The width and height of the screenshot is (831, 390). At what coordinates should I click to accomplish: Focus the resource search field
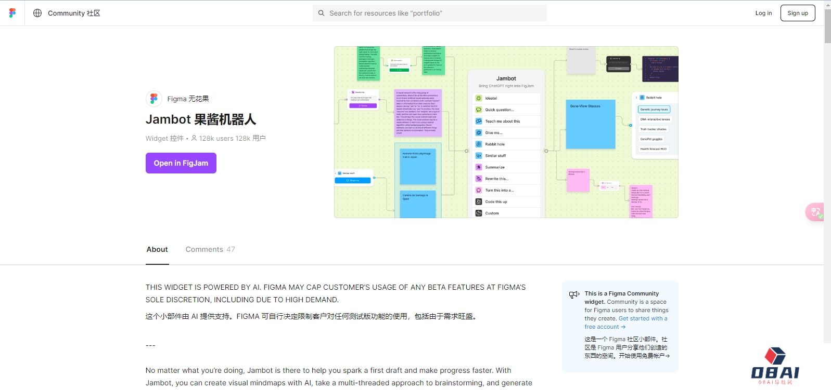tap(430, 13)
